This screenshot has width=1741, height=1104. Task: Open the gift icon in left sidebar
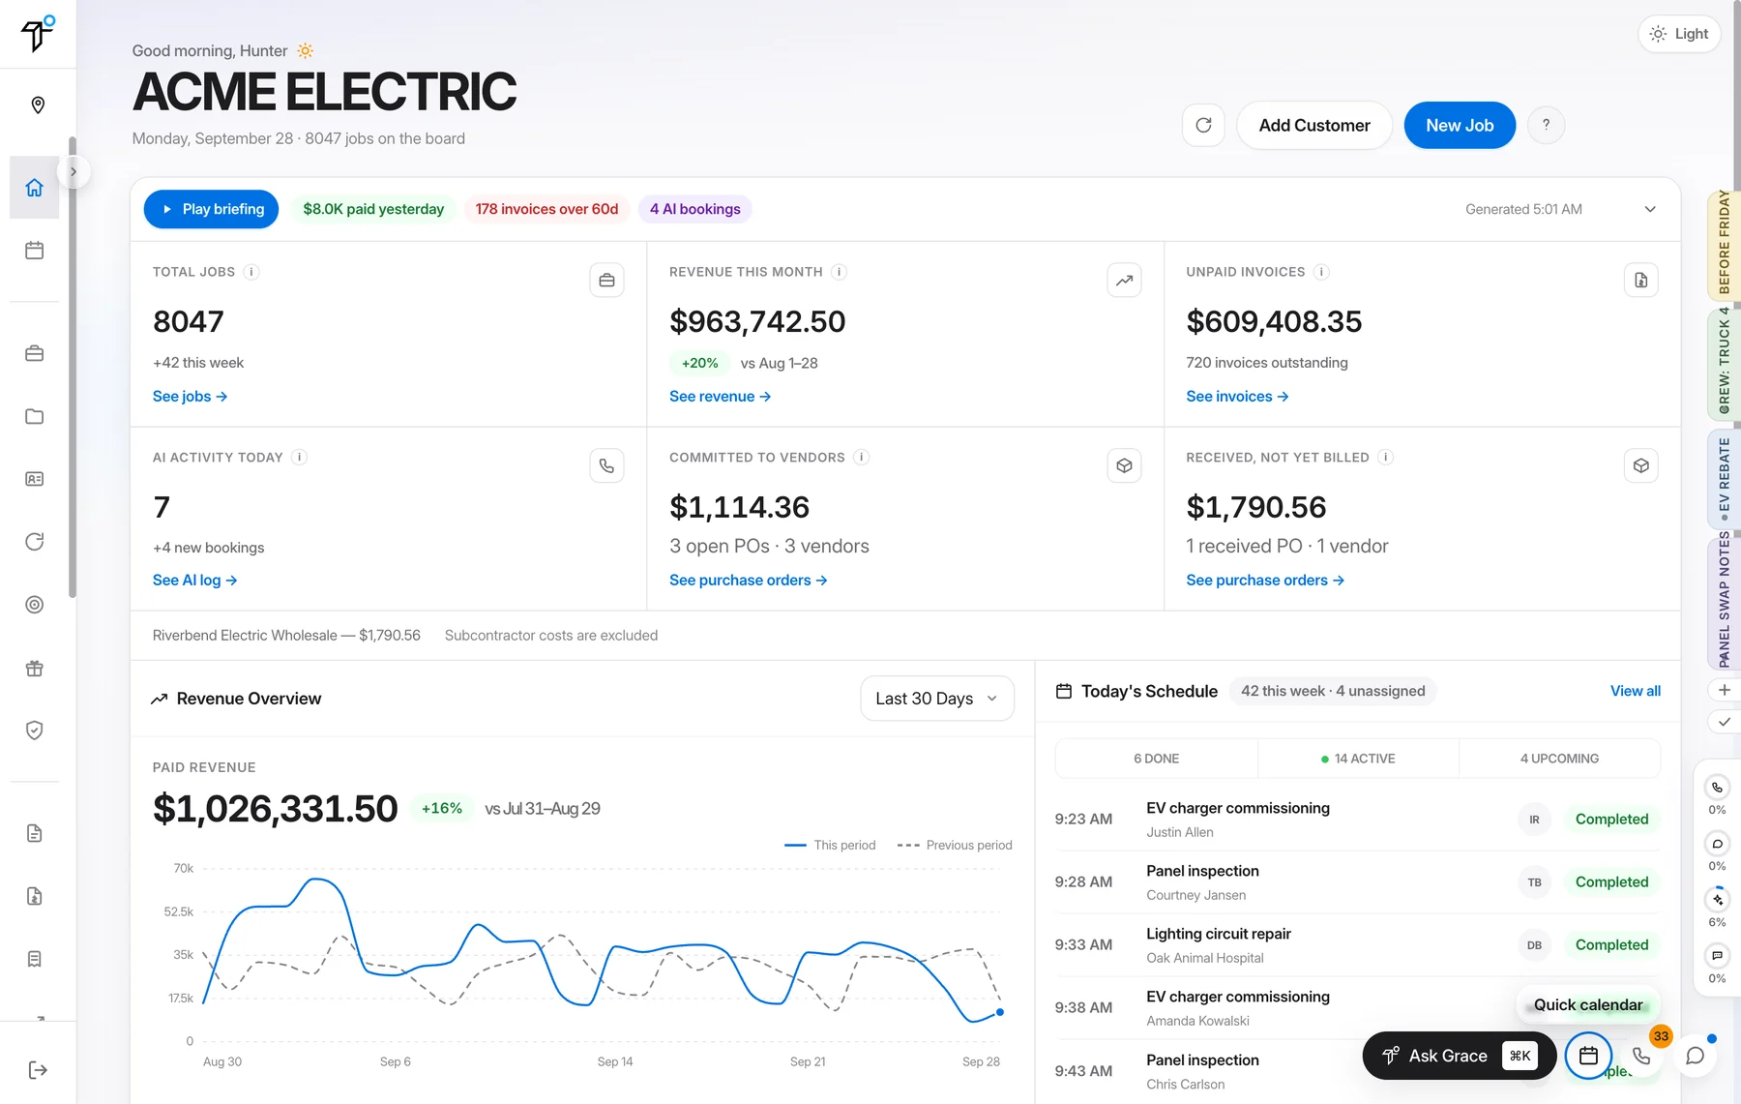pyautogui.click(x=35, y=668)
